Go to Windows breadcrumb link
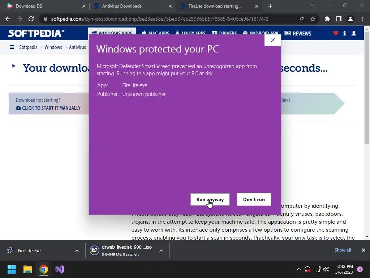Screen dimensions: 370x278 [53, 47]
